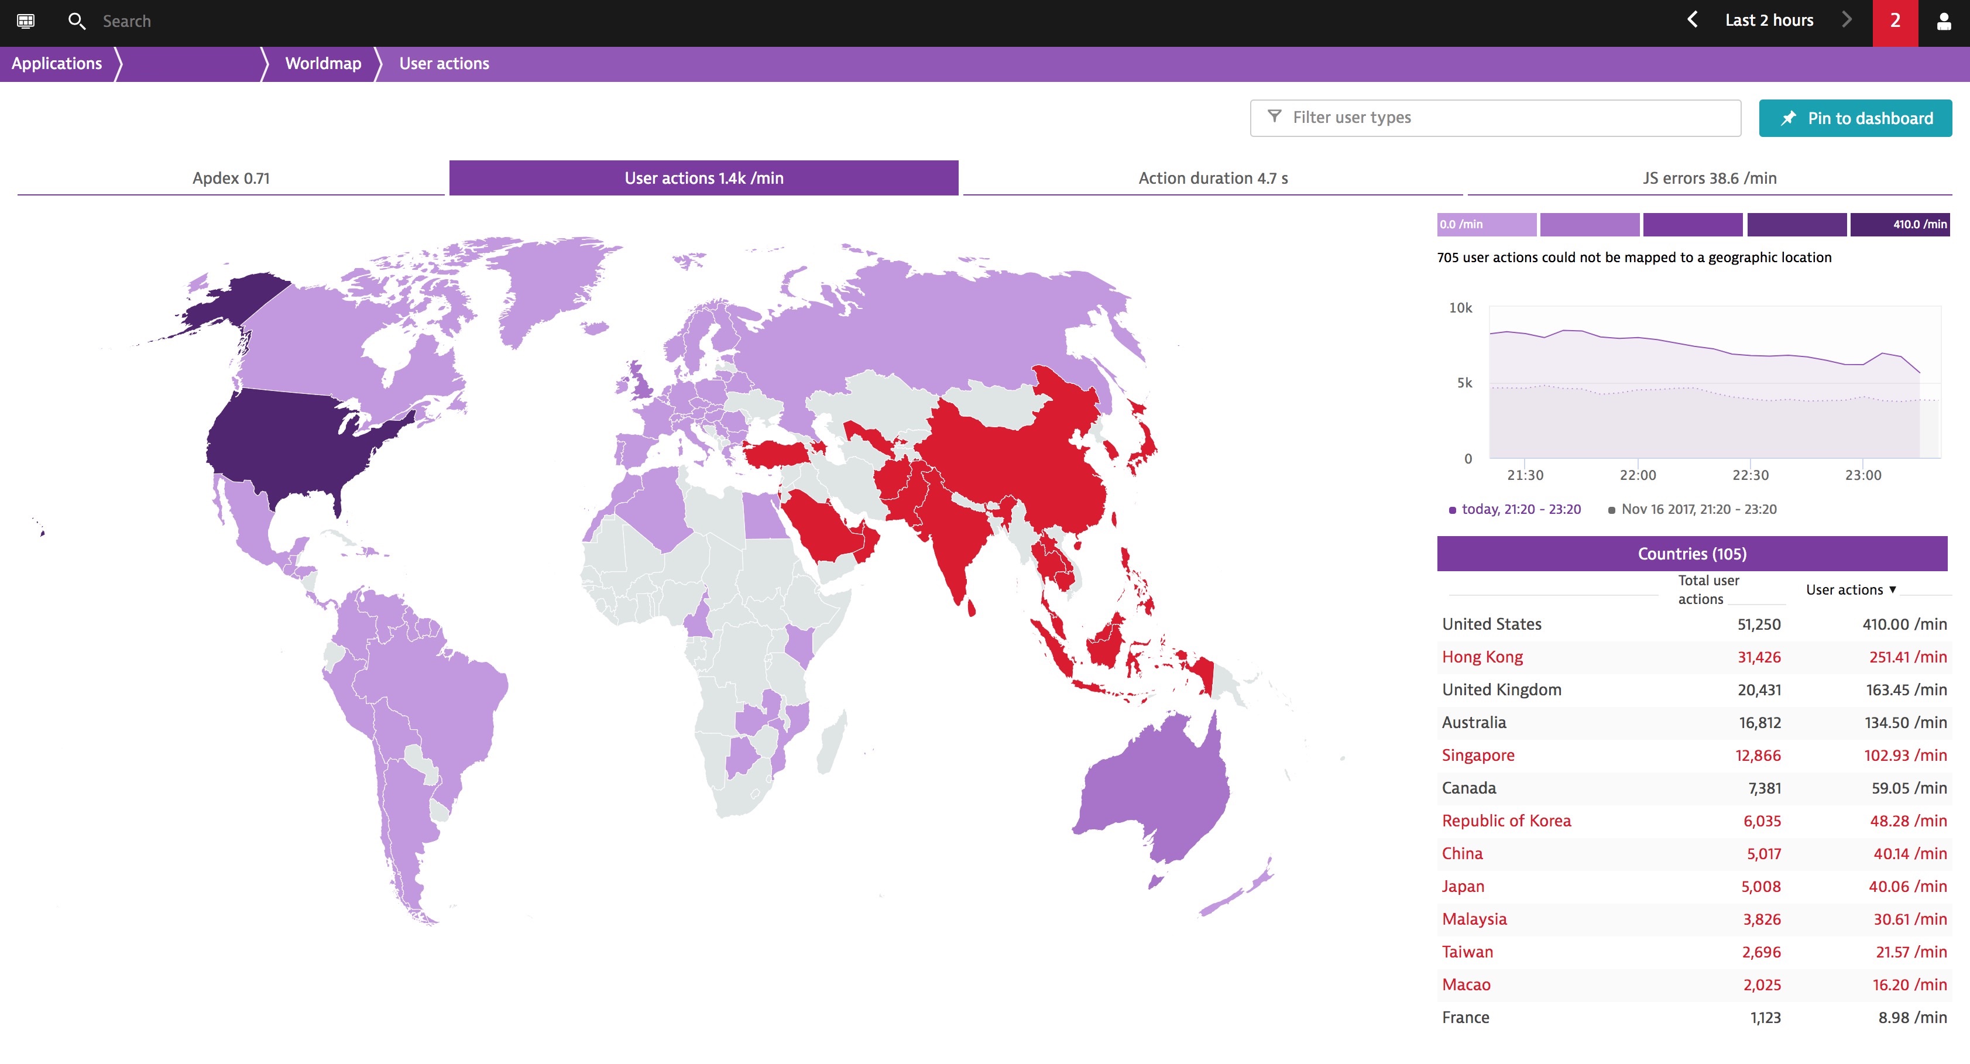Focus the Search field in top bar

click(x=127, y=22)
